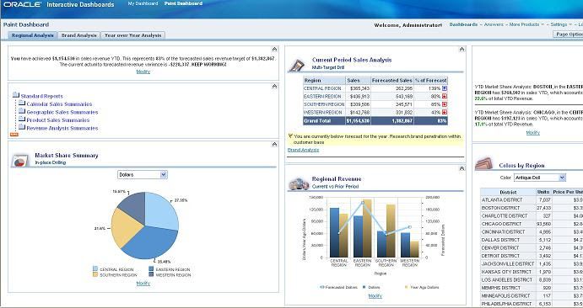Open the Calendar Sales Summaries folder

59,104
